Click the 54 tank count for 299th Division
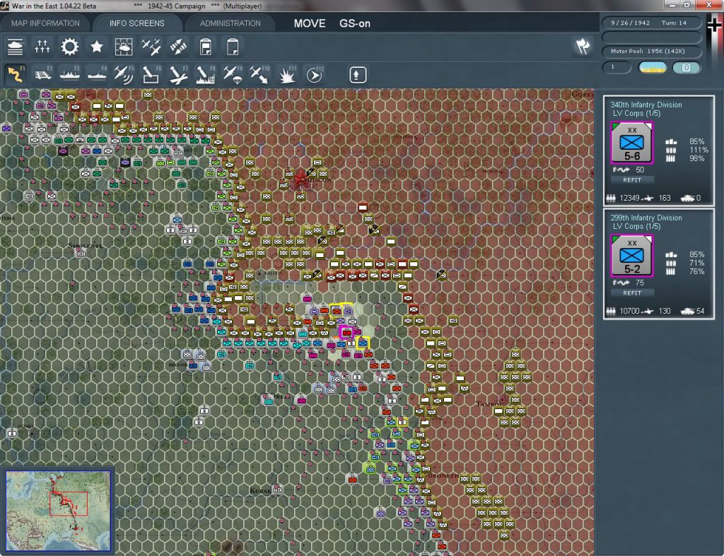 tap(701, 311)
